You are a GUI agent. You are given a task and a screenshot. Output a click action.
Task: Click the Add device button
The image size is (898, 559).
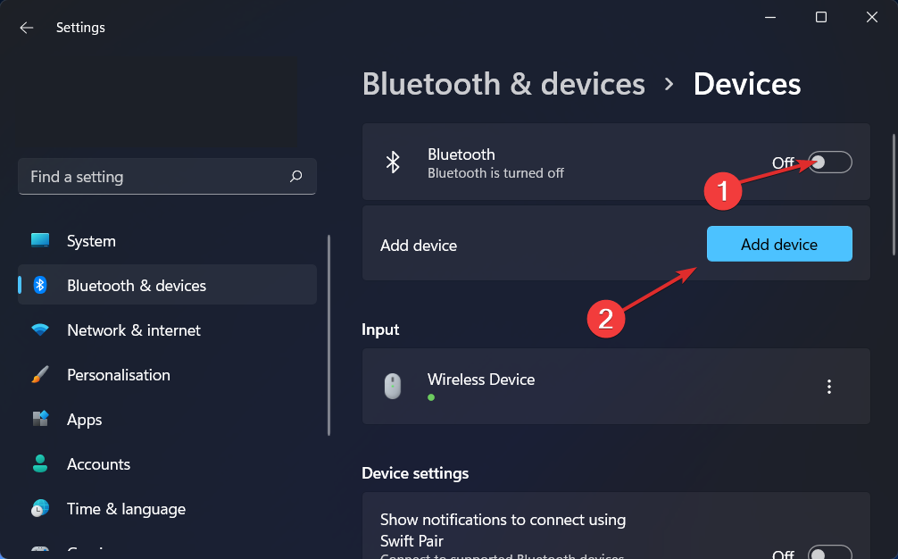click(x=778, y=244)
